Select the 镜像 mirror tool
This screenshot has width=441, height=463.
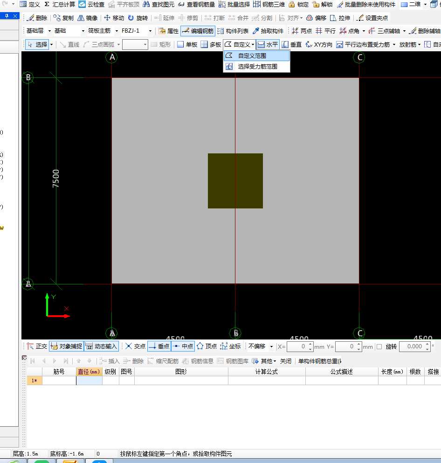[x=87, y=18]
